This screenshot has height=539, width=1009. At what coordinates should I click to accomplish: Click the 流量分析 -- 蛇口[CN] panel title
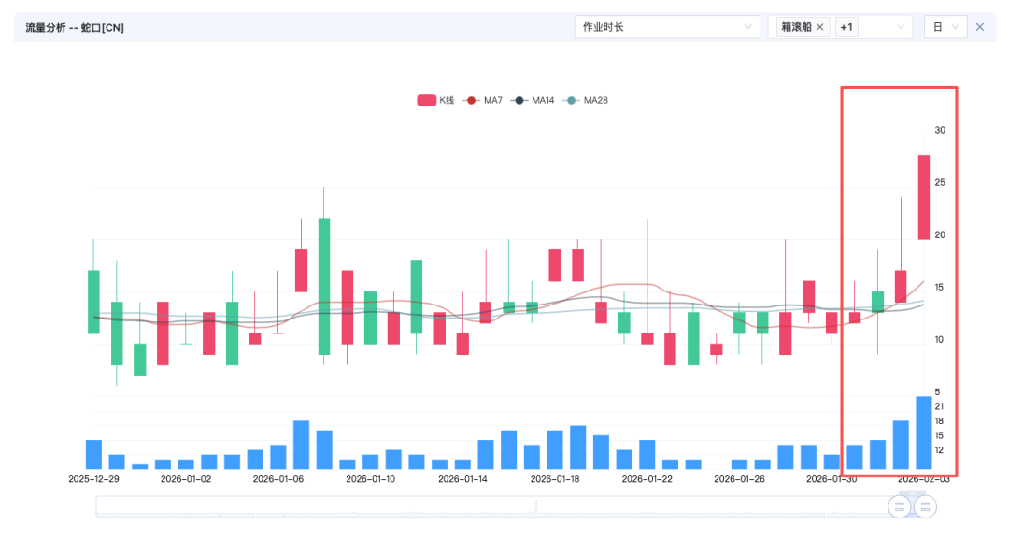pos(75,27)
